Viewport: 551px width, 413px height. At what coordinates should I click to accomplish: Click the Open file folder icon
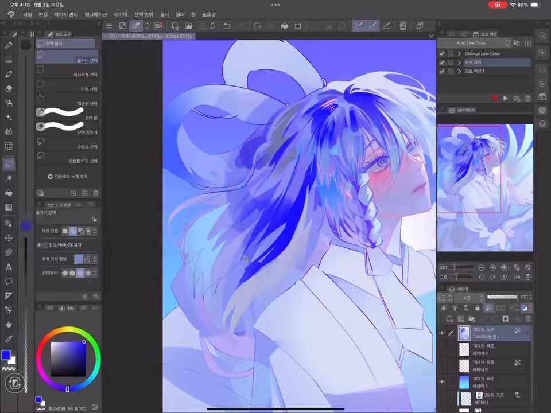tap(189, 26)
